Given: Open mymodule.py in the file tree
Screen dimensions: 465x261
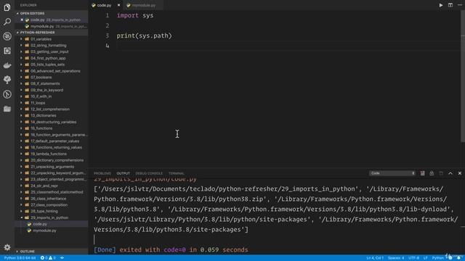Looking at the screenshot, I should [44, 231].
